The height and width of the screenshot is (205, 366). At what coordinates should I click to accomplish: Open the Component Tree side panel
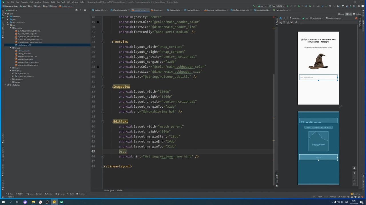pos(277,179)
